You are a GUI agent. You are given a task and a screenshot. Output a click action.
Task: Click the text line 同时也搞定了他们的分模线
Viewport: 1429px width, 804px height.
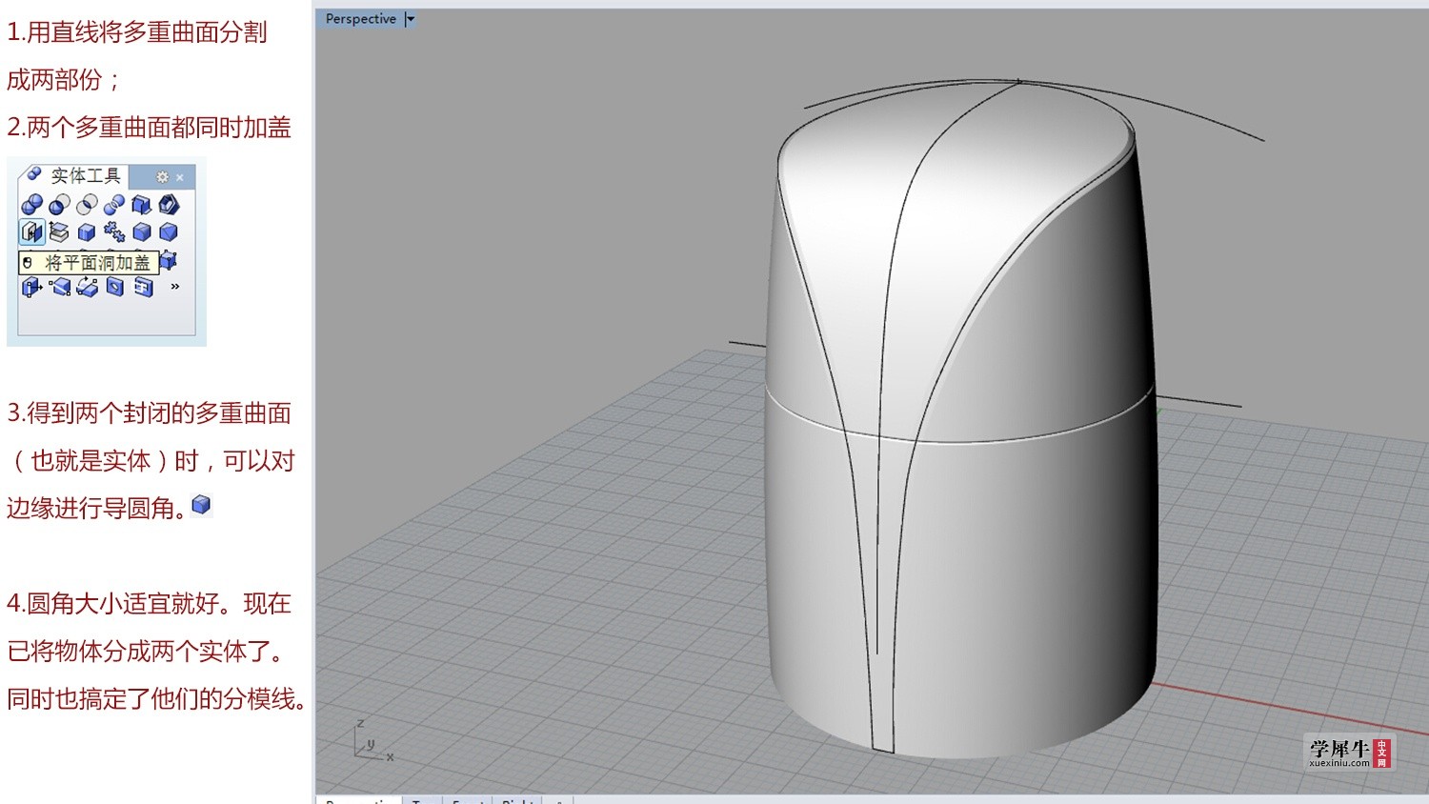click(156, 699)
